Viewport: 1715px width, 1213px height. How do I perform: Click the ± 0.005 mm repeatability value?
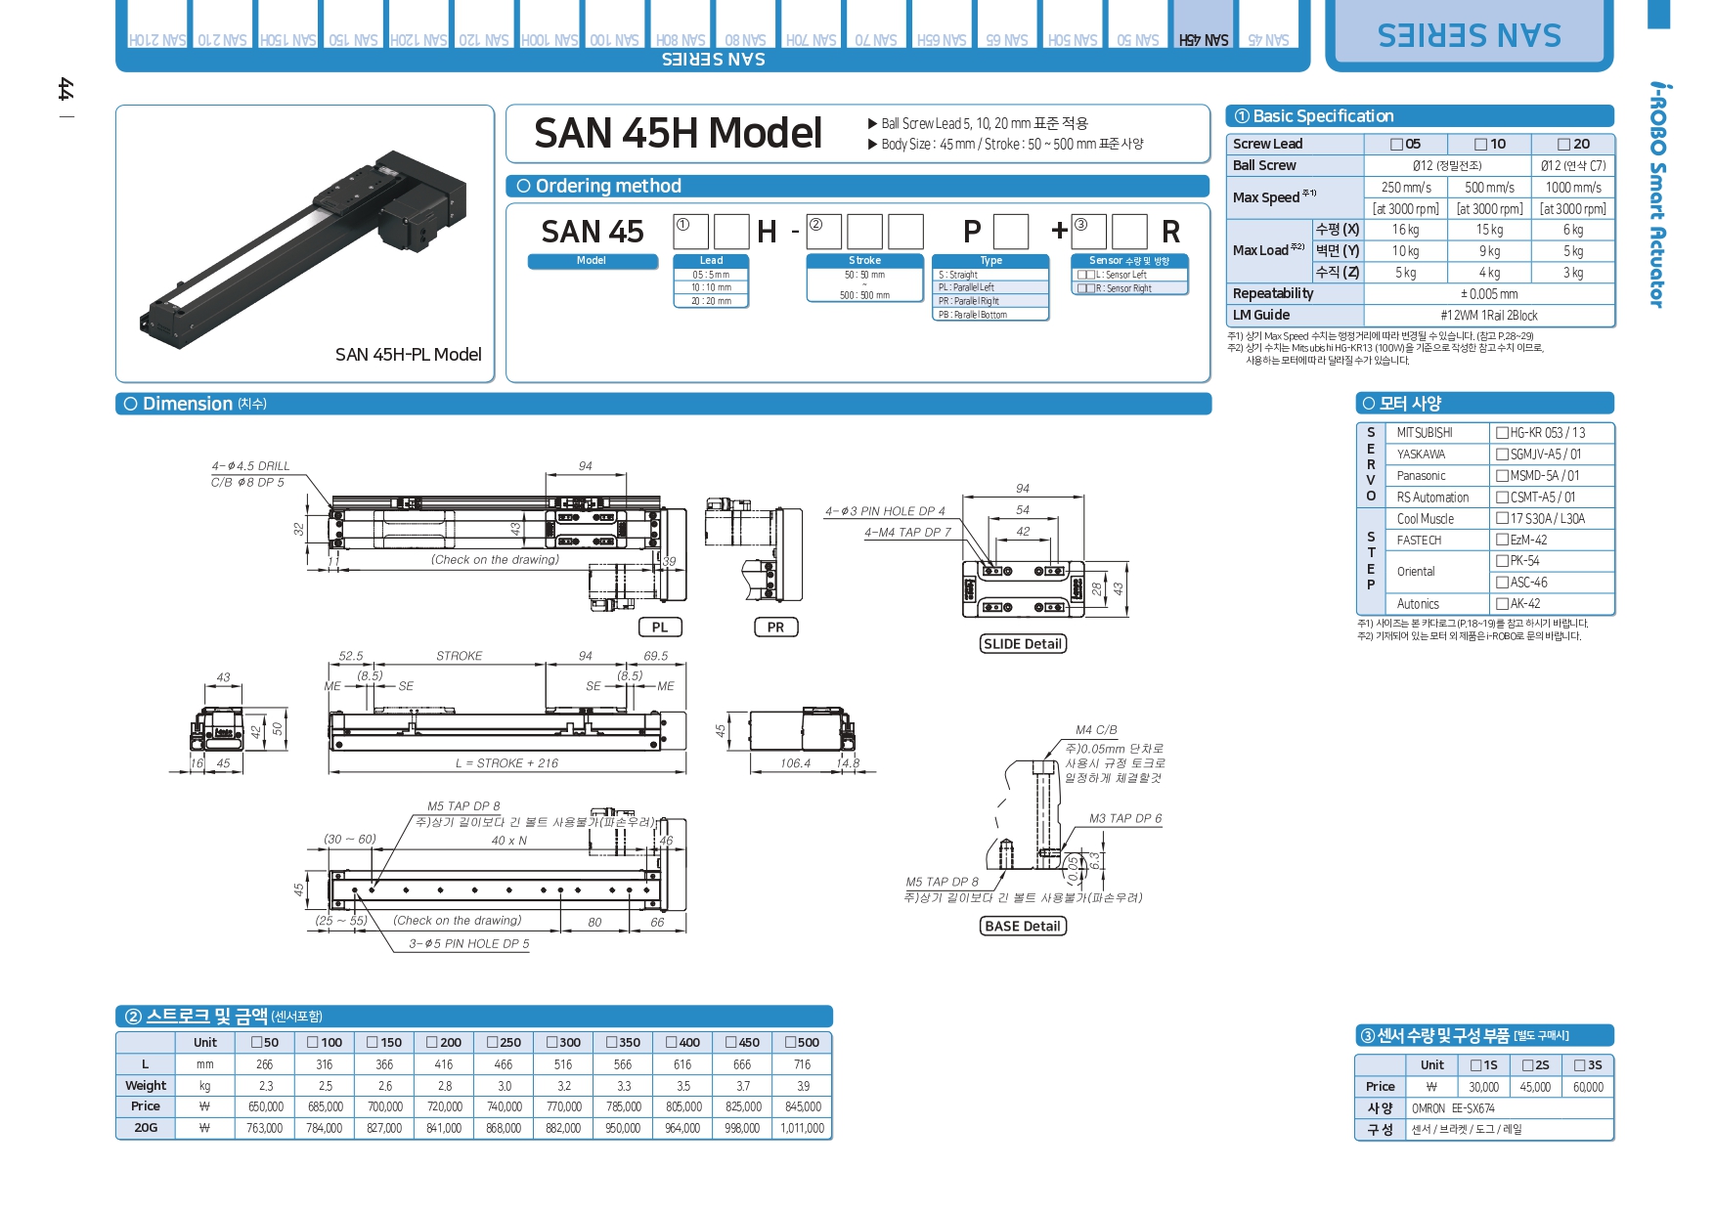click(x=1489, y=293)
